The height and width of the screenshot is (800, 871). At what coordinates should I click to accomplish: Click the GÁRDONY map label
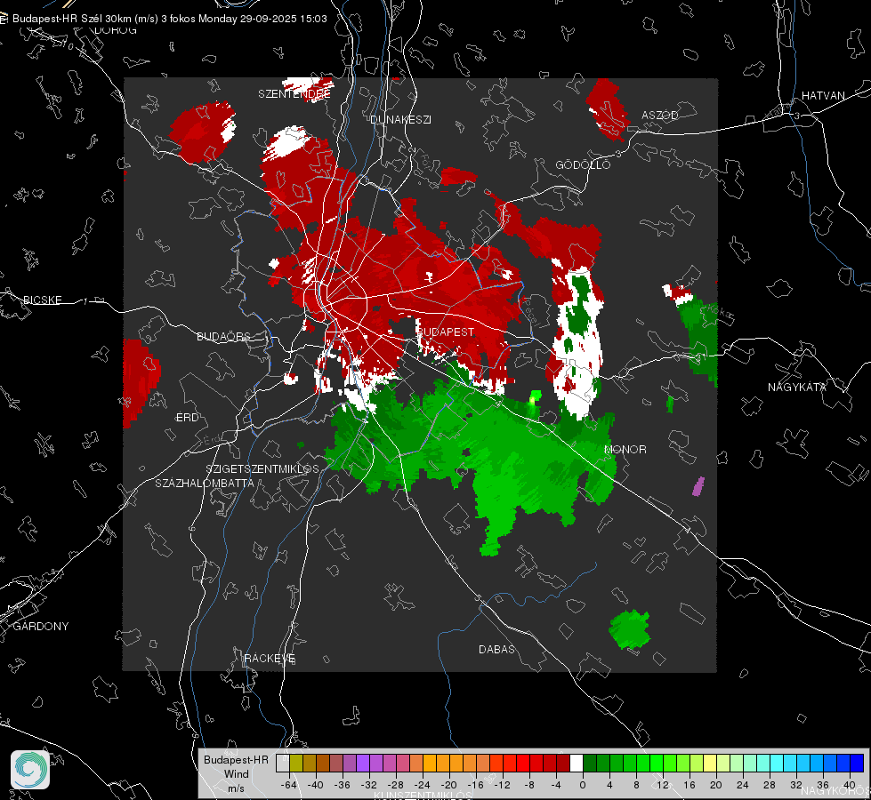pos(41,627)
